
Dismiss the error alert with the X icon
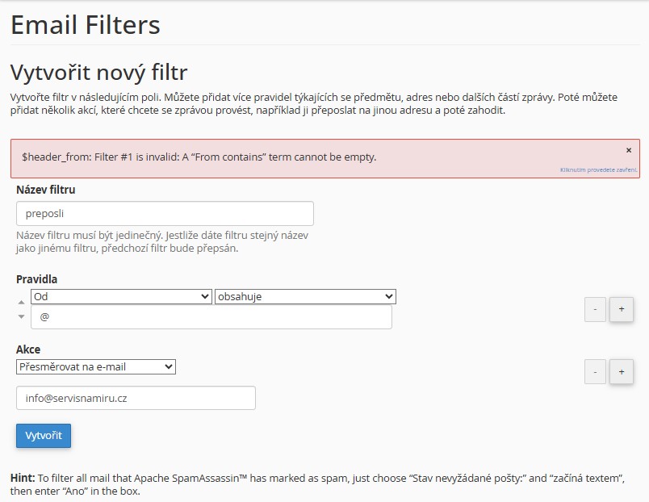point(629,150)
